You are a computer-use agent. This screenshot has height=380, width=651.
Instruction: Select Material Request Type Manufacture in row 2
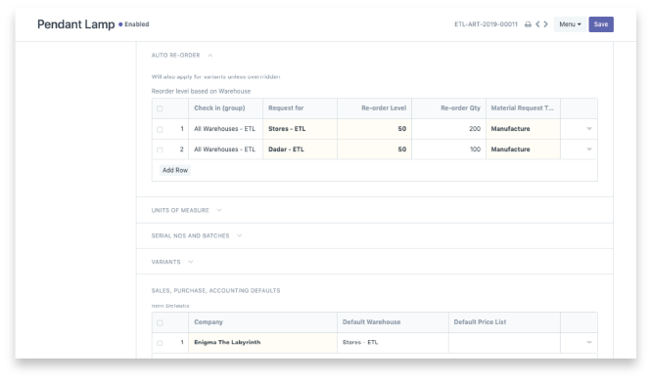pyautogui.click(x=523, y=149)
